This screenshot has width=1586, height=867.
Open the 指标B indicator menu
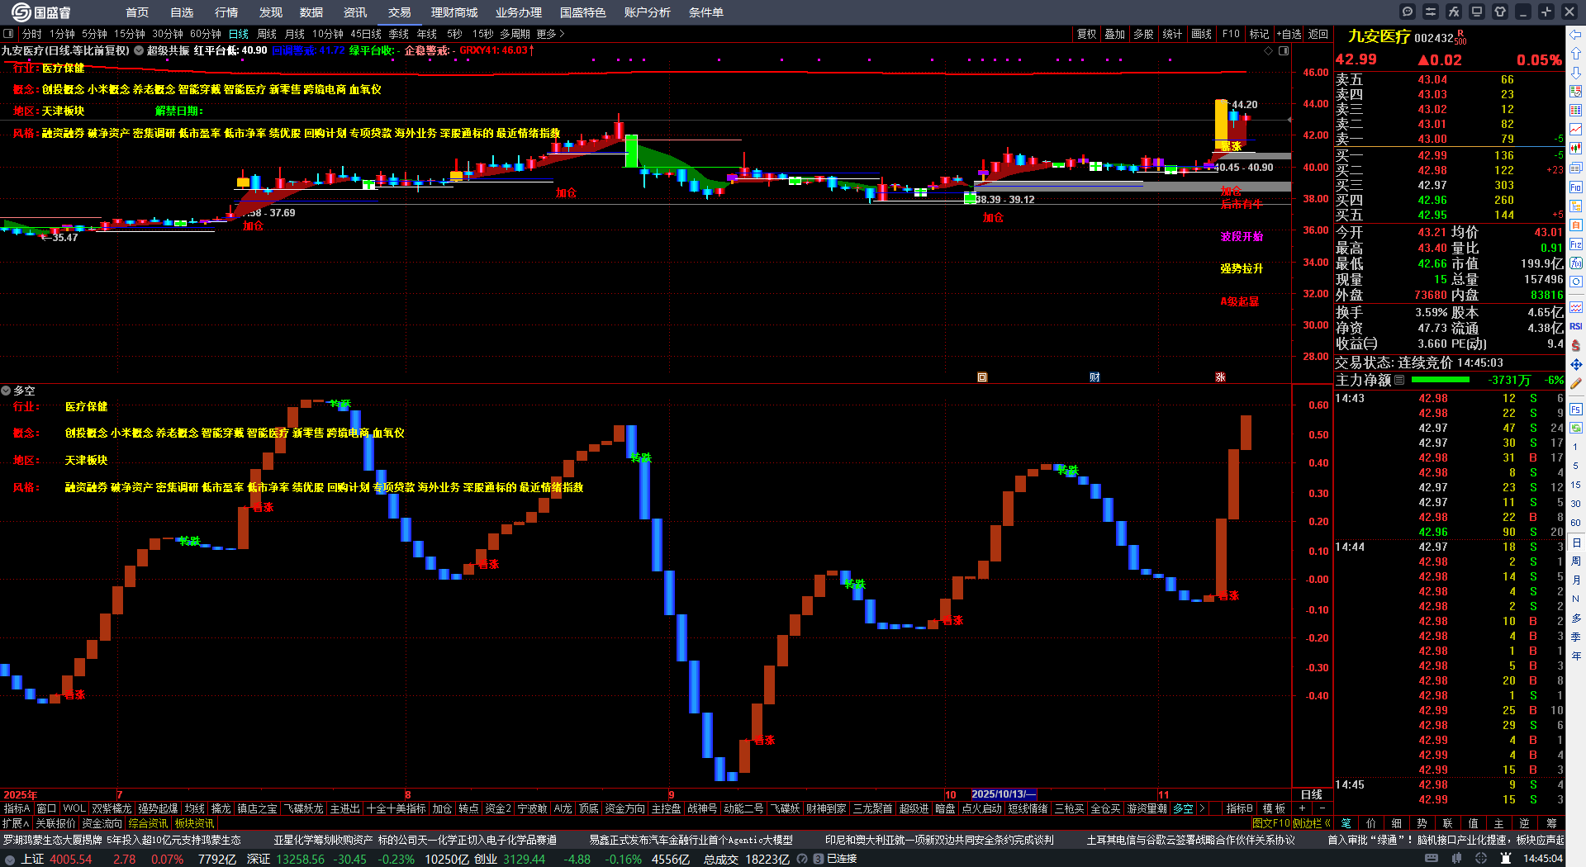pyautogui.click(x=1239, y=808)
